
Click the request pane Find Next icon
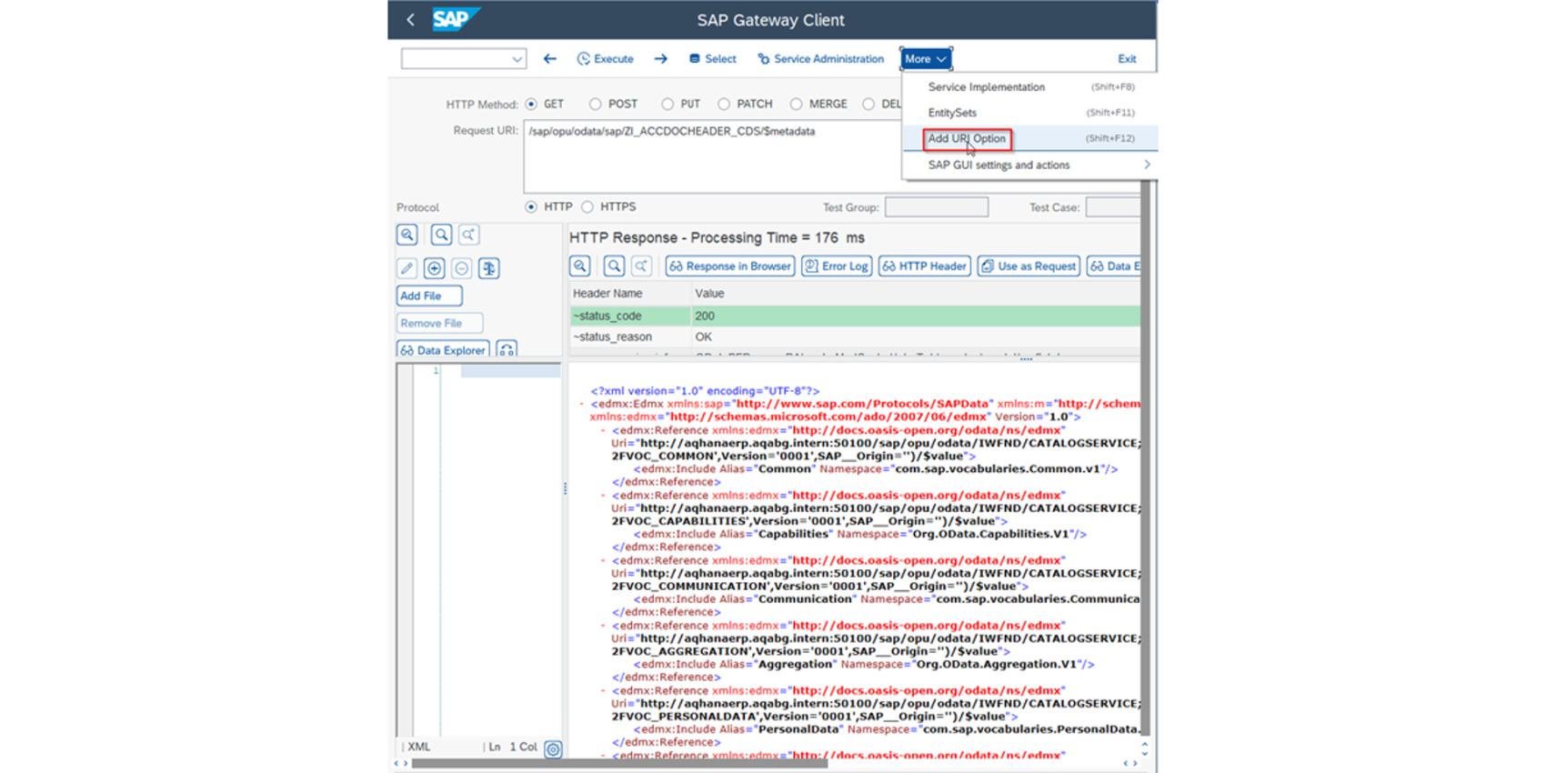[468, 235]
